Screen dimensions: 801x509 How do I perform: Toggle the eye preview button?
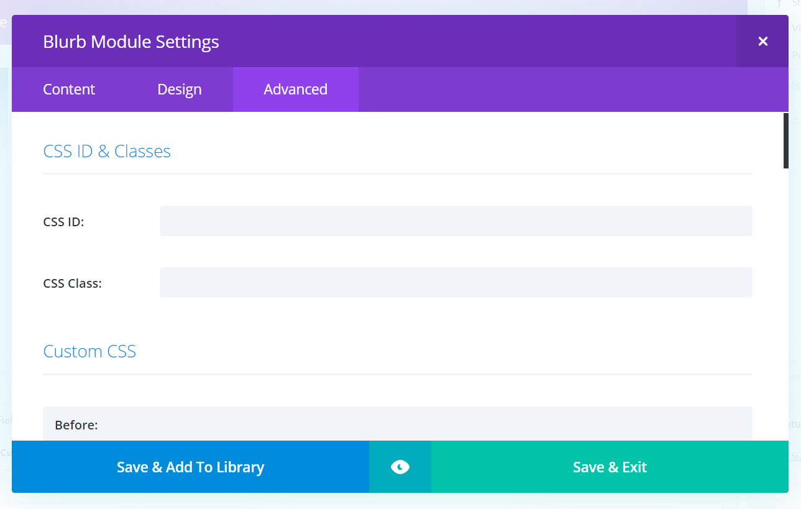[400, 467]
